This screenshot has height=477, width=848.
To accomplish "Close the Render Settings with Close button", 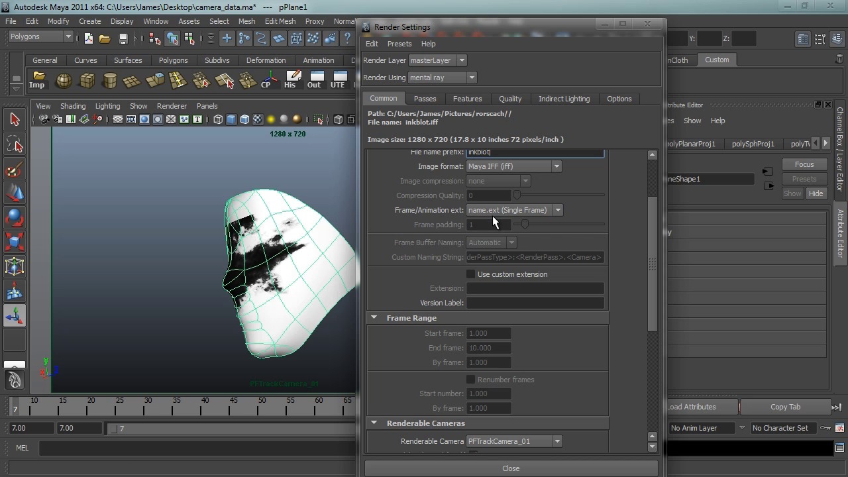I will (x=511, y=468).
